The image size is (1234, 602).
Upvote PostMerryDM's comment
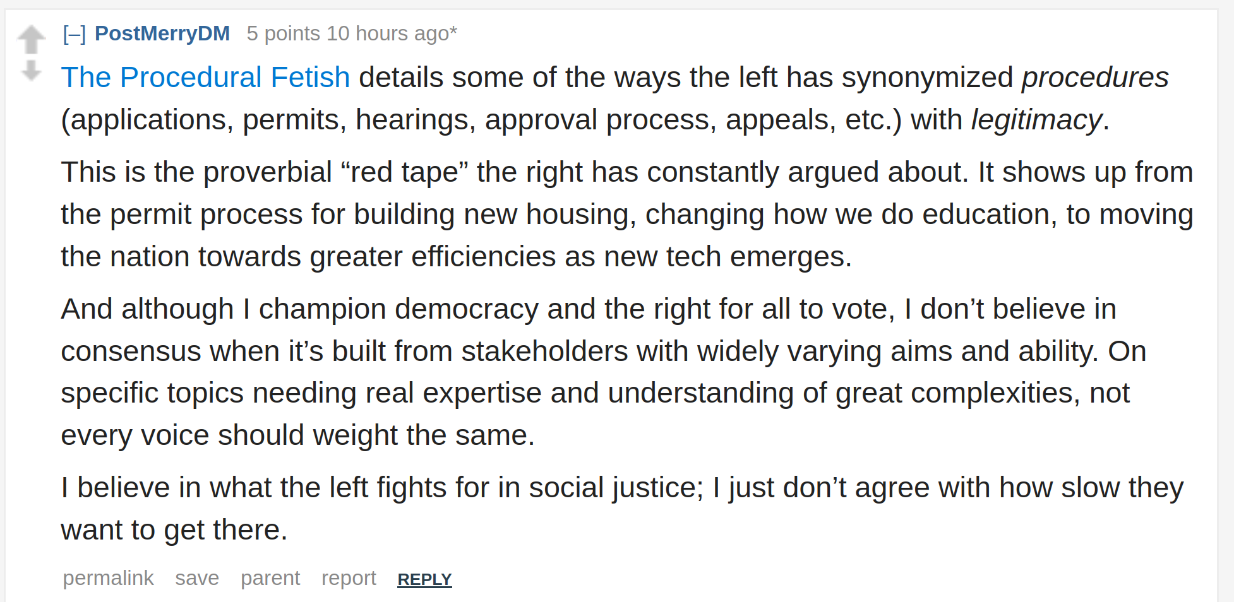click(31, 40)
